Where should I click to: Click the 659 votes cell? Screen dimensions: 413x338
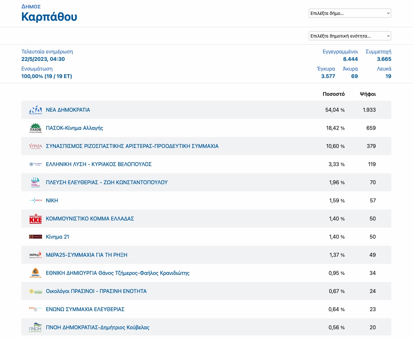coord(371,128)
